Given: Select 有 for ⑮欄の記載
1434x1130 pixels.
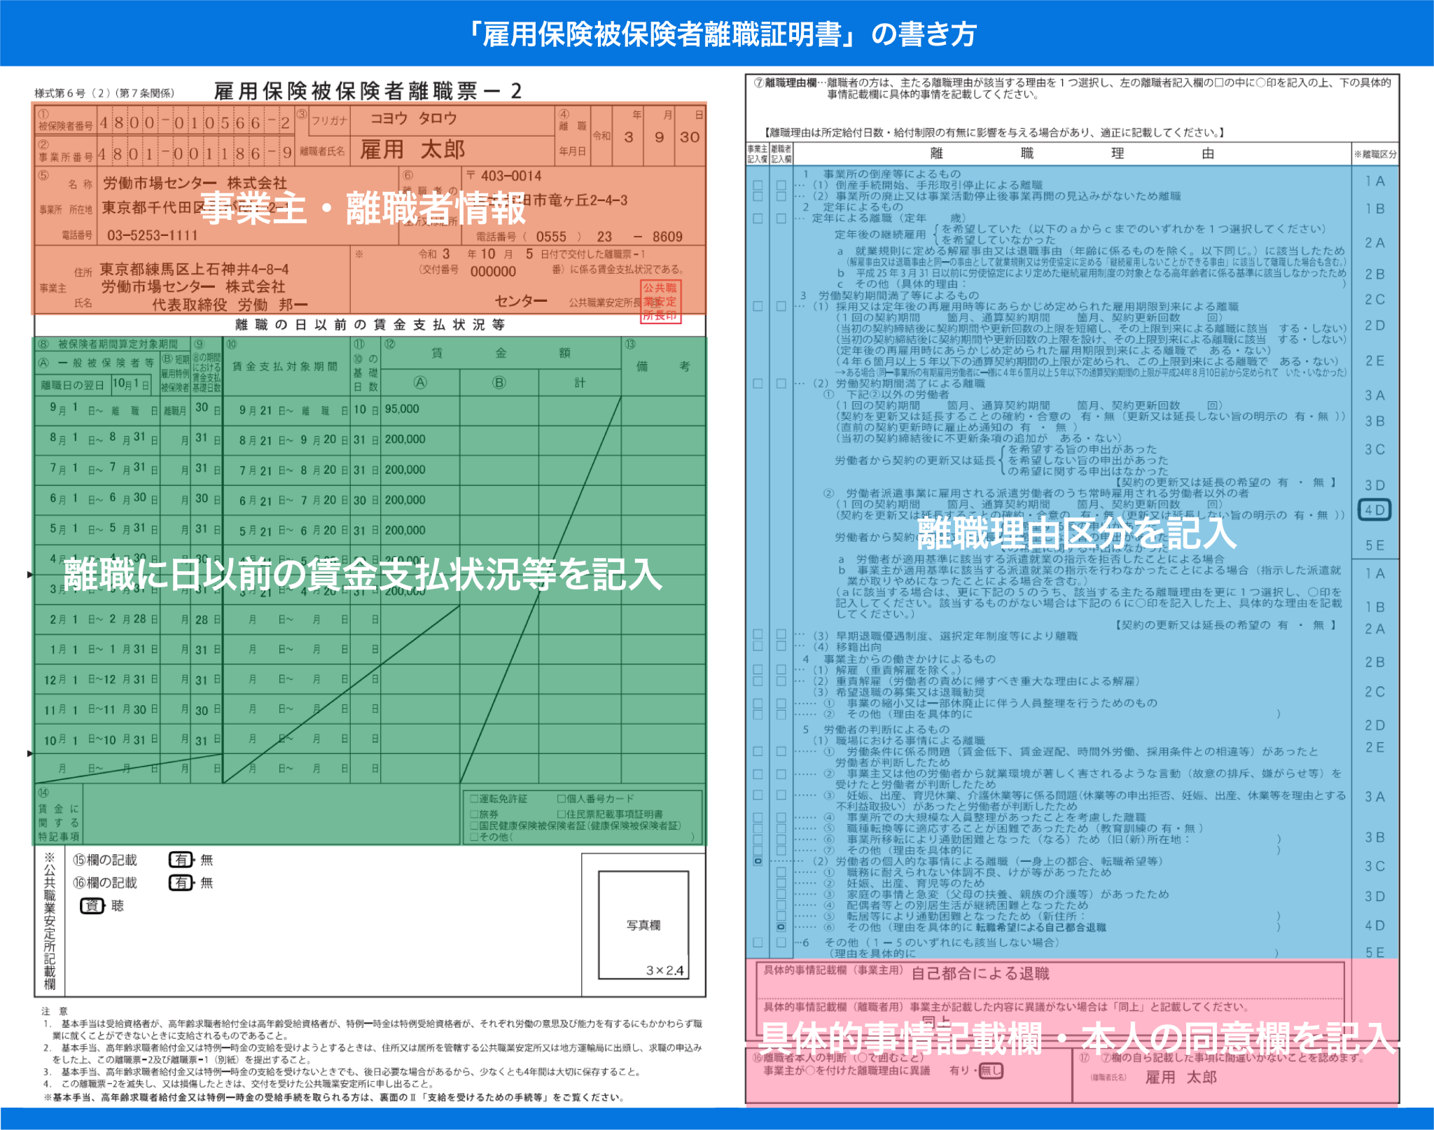Looking at the screenshot, I should pyautogui.click(x=181, y=860).
